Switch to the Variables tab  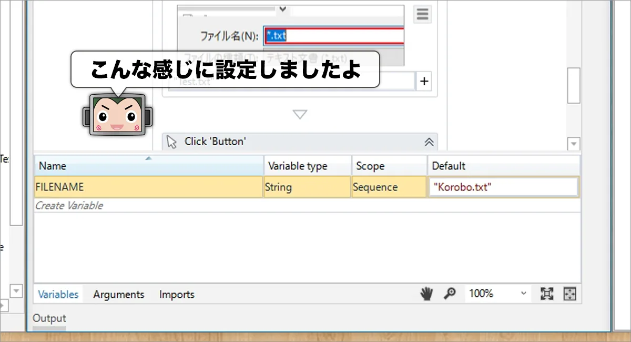coord(58,295)
